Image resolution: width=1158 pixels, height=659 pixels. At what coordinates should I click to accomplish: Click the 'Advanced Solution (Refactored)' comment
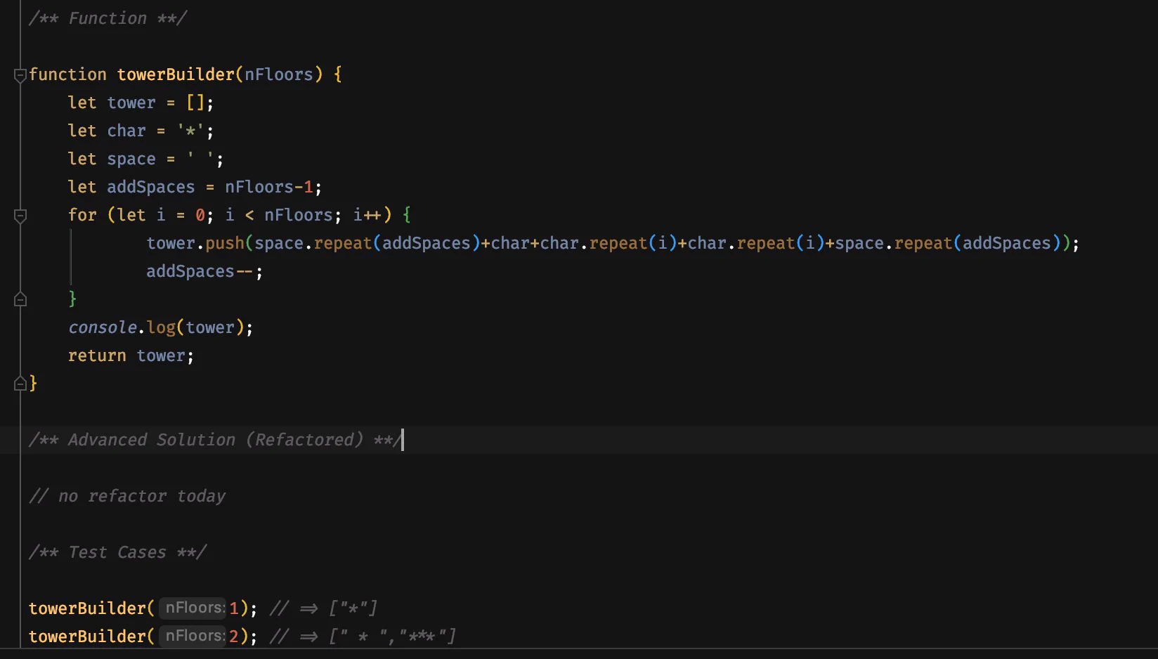tap(216, 440)
